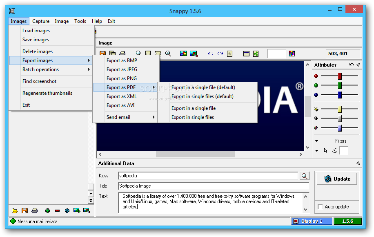Add an image with the green plus
The image size is (374, 237).
pyautogui.click(x=47, y=210)
